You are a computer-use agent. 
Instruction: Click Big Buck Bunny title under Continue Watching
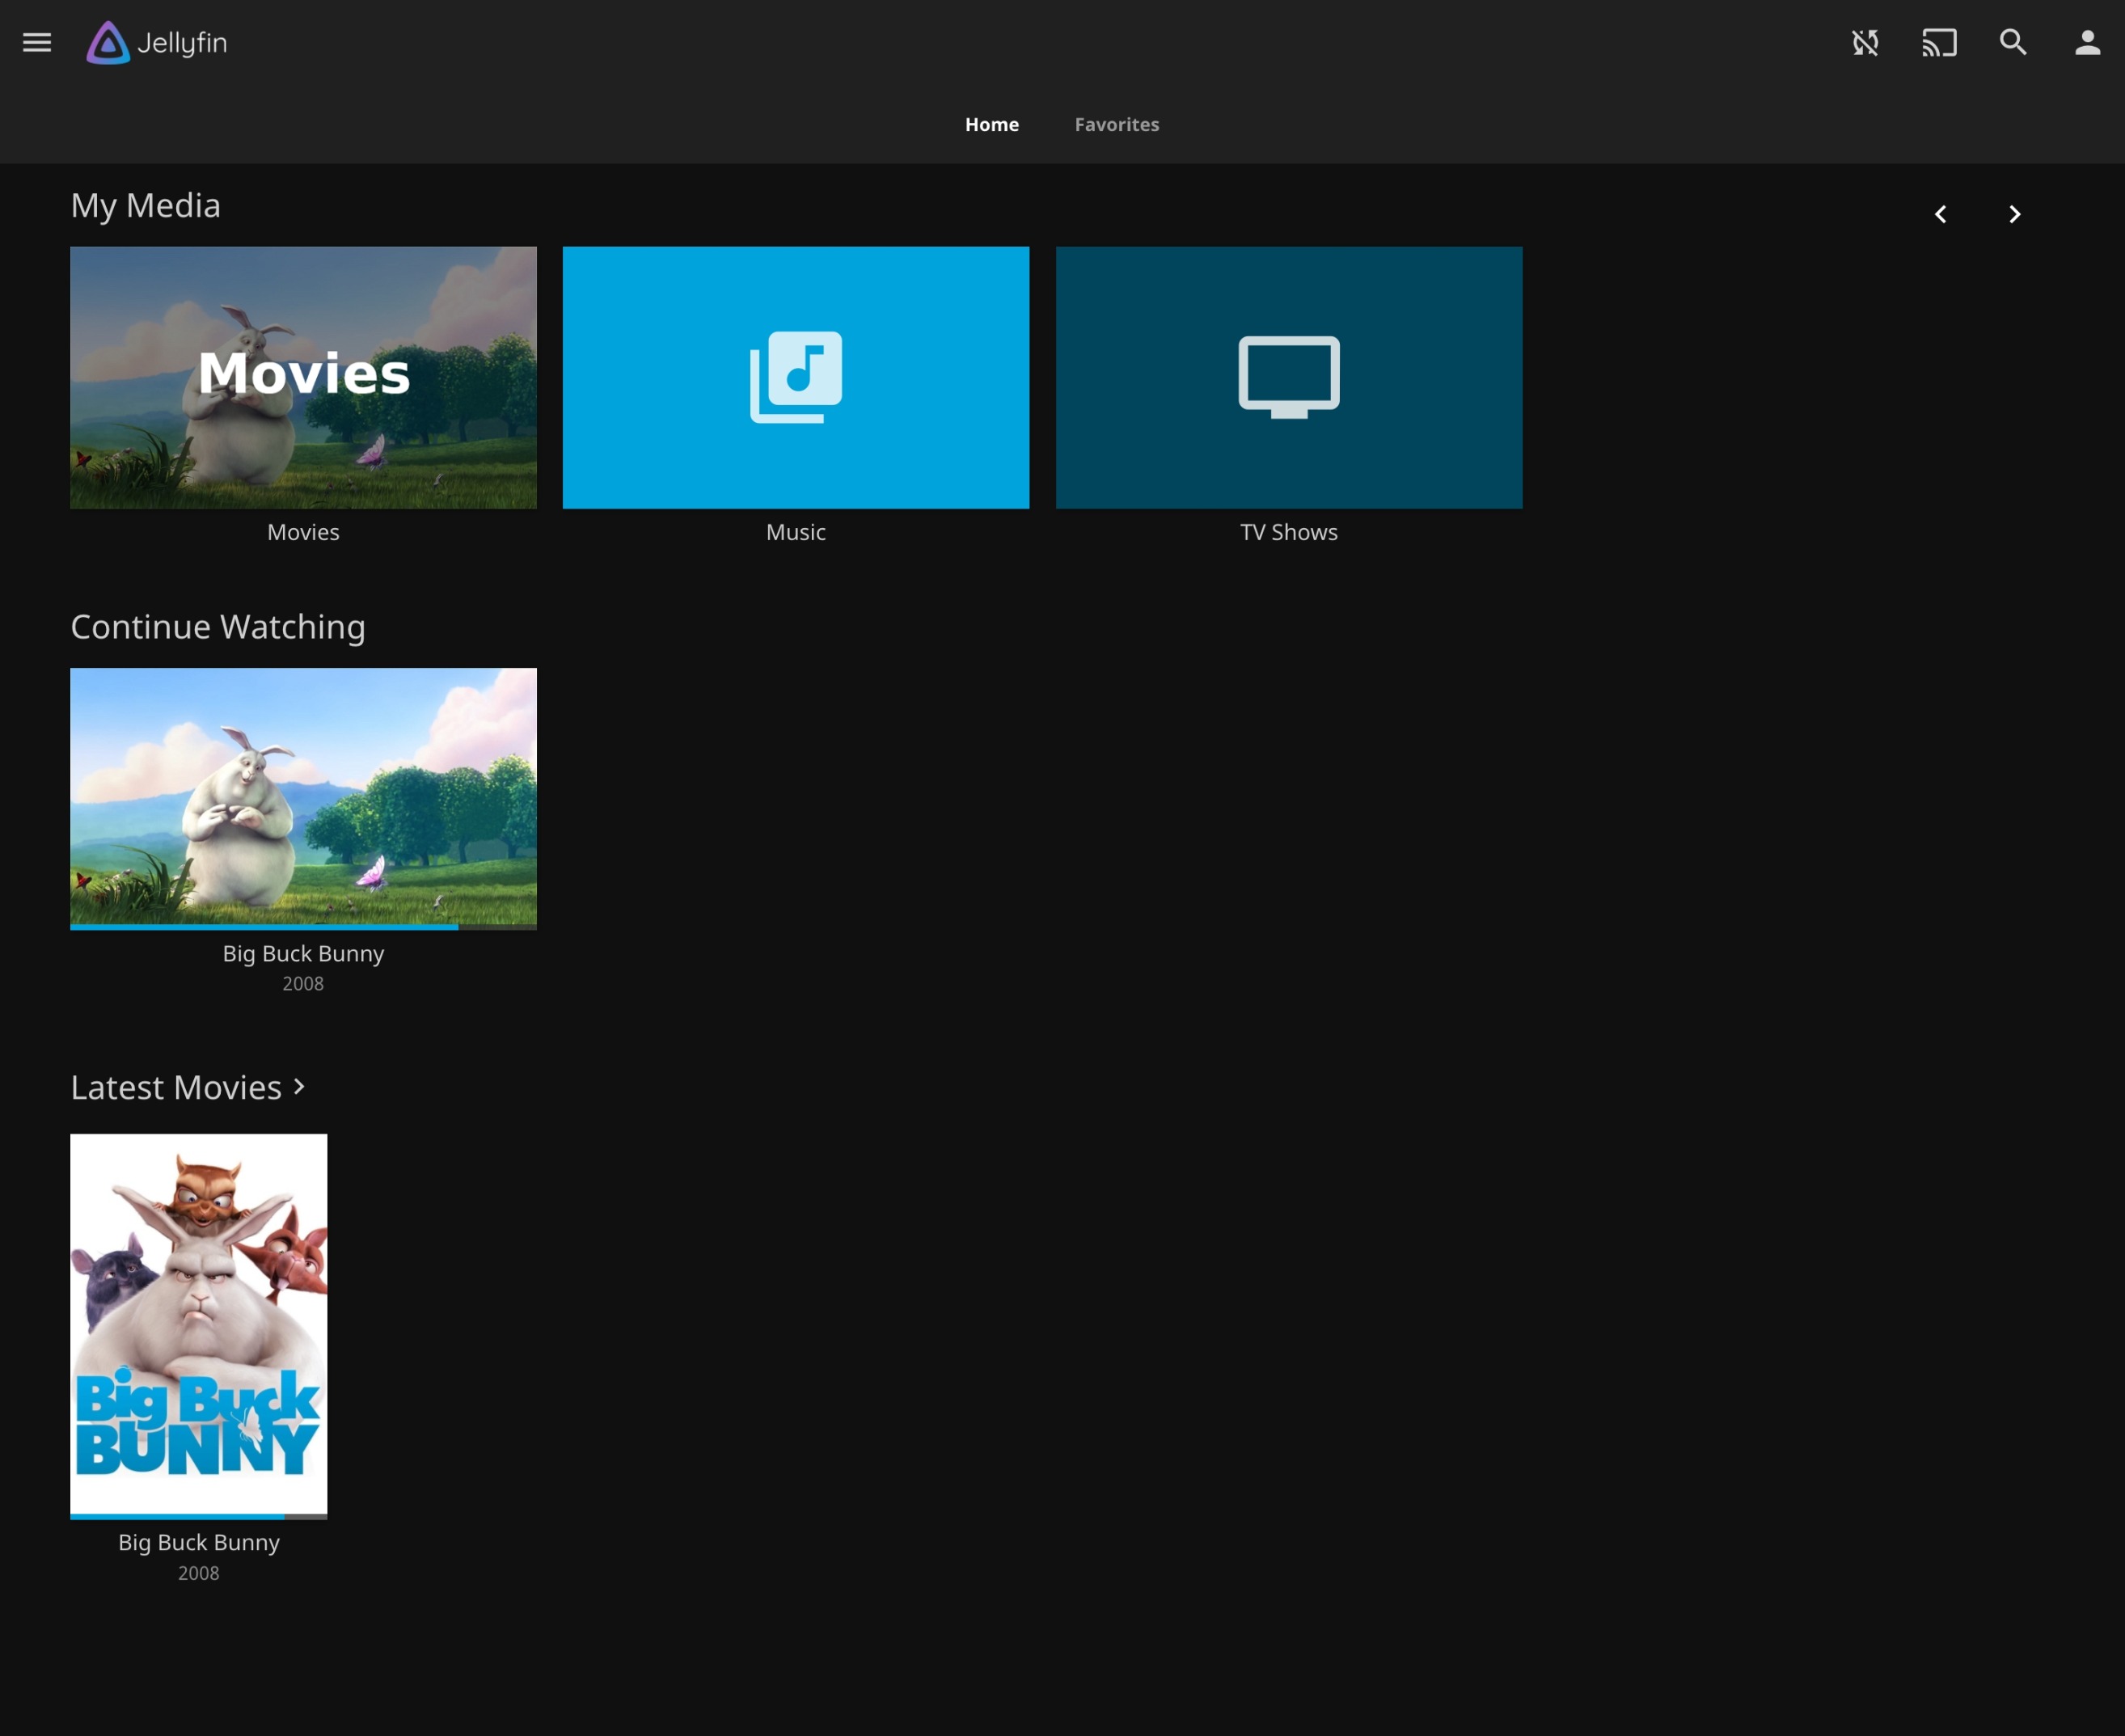(303, 953)
